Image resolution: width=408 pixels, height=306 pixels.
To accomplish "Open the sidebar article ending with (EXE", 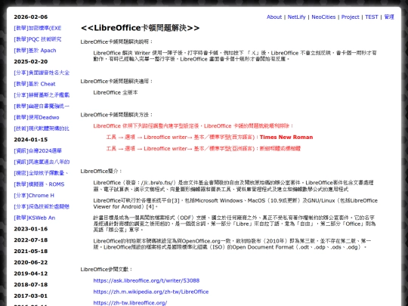I will tap(38, 28).
